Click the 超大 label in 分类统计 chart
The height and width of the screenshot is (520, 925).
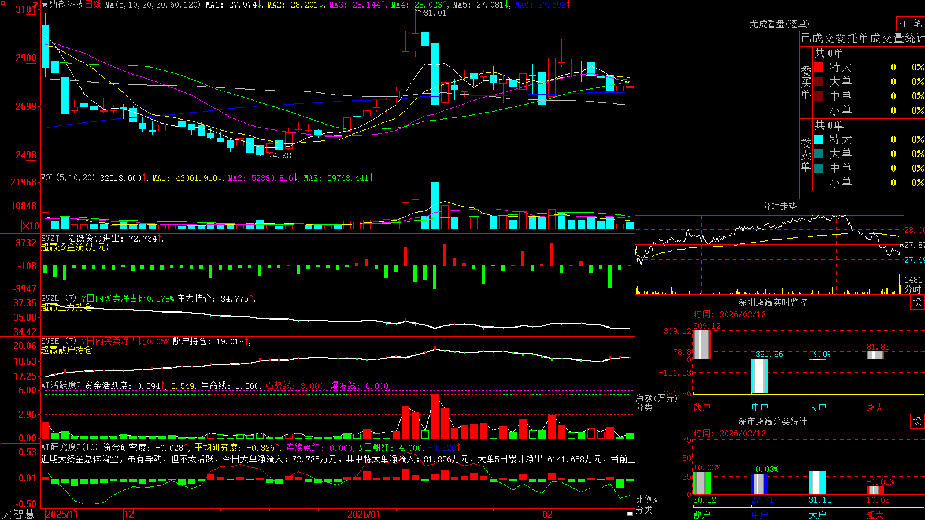(x=875, y=515)
